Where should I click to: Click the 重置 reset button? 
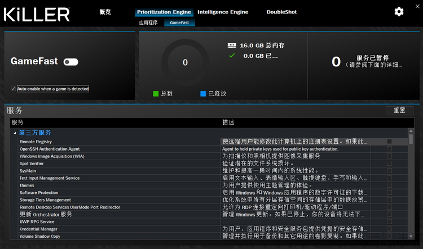(399, 111)
